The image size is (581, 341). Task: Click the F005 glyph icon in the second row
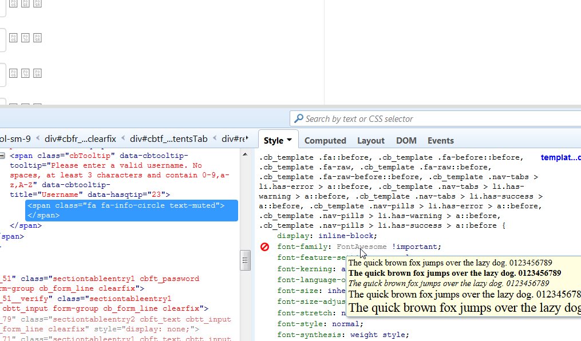pos(14,38)
